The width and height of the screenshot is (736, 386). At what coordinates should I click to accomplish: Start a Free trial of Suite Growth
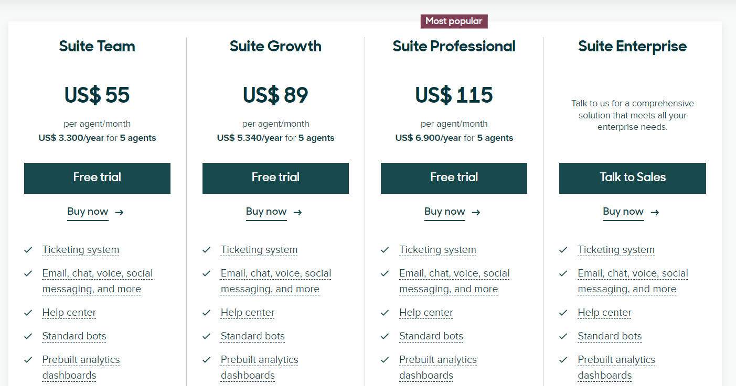pyautogui.click(x=275, y=178)
